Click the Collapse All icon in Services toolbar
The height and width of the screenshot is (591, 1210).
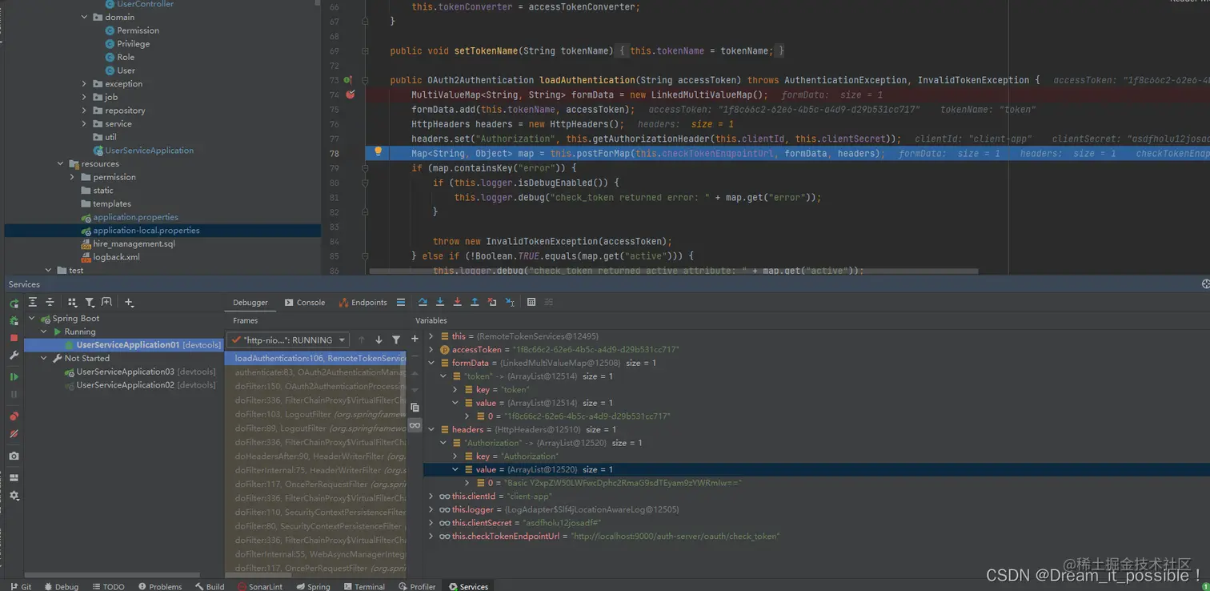[50, 302]
